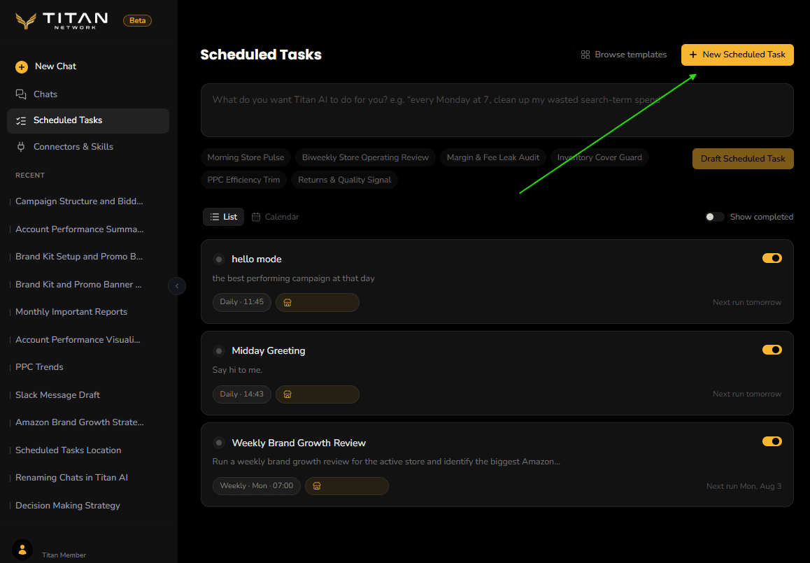The width and height of the screenshot is (810, 563).
Task: Open Connectors & Skills page
Action: click(x=88, y=147)
